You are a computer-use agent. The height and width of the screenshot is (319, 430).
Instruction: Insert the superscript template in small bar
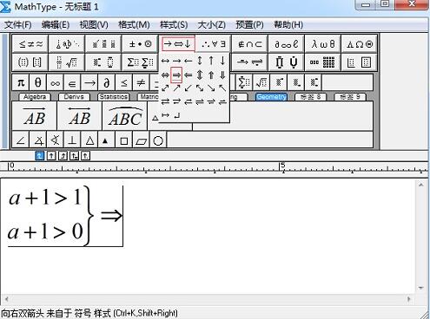[279, 83]
